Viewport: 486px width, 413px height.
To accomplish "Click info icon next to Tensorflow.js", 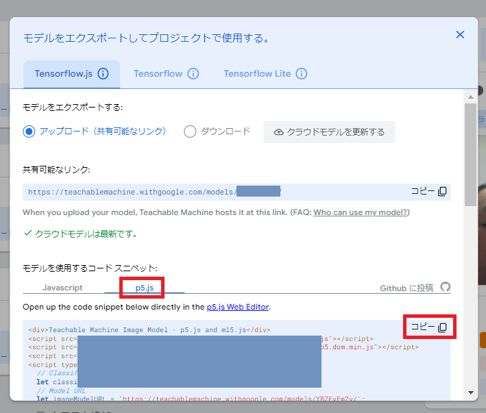I will [104, 74].
